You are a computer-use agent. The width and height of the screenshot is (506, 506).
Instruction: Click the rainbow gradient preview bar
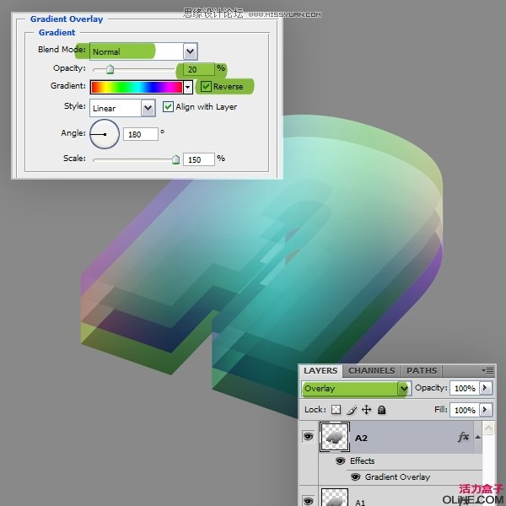point(137,87)
